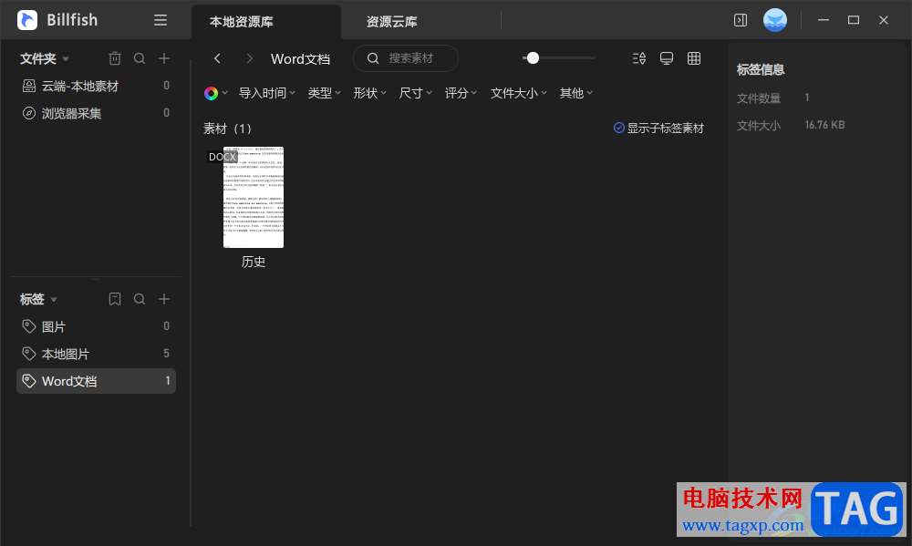Open the 类型 filter dropdown
912x546 pixels.
[x=324, y=93]
